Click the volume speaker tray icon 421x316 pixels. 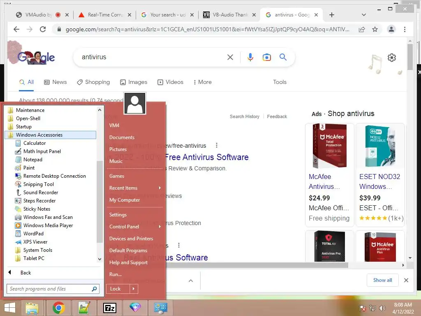382,308
